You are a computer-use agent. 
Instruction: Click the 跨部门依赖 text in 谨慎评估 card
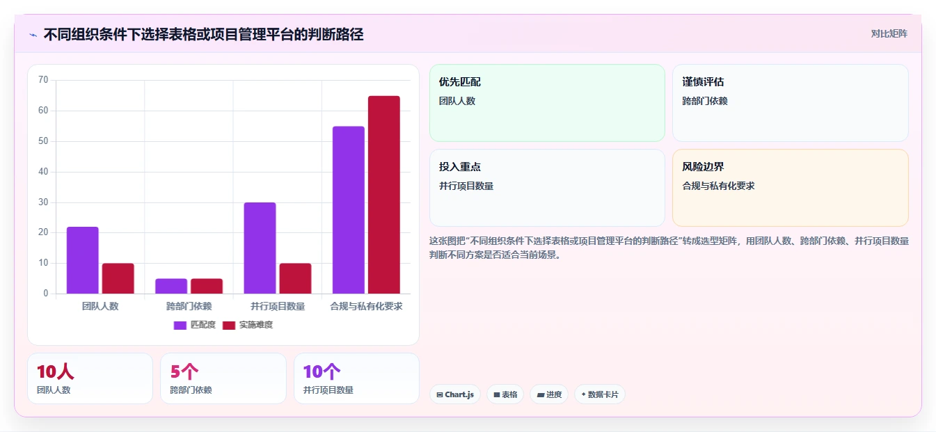pyautogui.click(x=705, y=101)
